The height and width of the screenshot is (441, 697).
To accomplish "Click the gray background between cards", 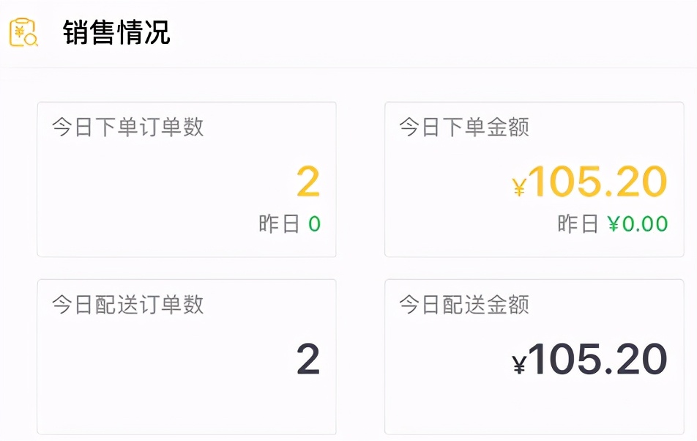I will pos(362,267).
